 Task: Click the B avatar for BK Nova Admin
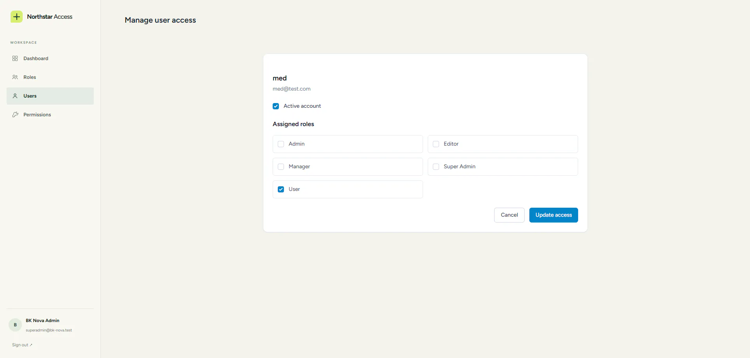click(15, 325)
